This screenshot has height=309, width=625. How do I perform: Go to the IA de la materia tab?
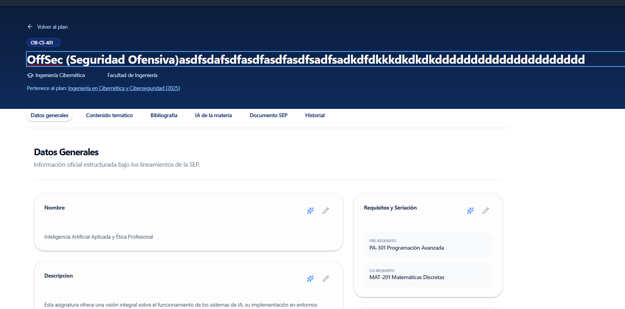(213, 116)
